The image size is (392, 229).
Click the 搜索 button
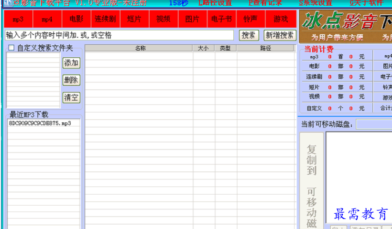click(249, 35)
